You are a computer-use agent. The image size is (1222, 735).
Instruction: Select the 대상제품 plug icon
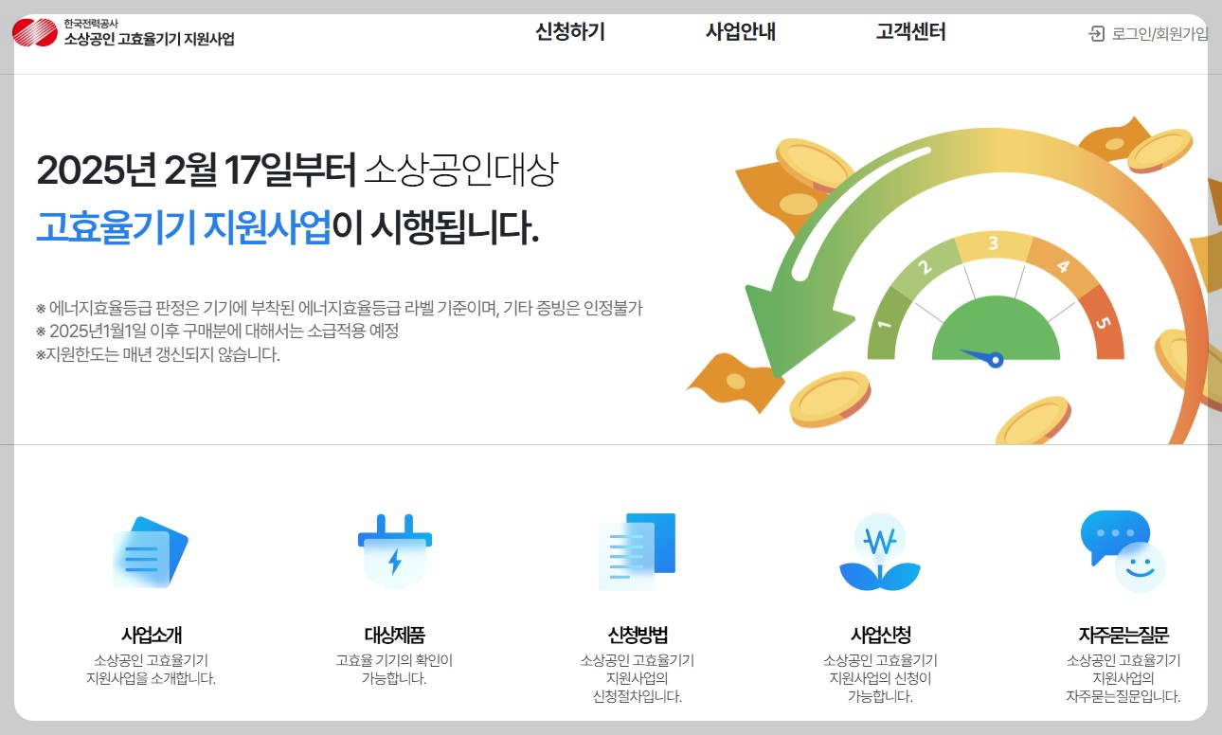[x=395, y=549]
